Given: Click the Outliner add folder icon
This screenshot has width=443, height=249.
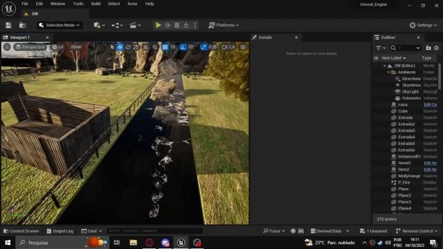Looking at the screenshot, I should [x=428, y=48].
